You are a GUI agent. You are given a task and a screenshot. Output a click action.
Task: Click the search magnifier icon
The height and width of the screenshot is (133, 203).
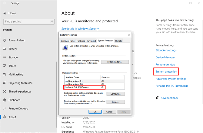click(x=52, y=21)
